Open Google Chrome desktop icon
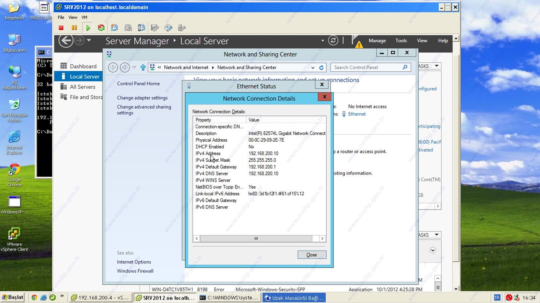Viewport: 540px width, 303px height. [14, 175]
